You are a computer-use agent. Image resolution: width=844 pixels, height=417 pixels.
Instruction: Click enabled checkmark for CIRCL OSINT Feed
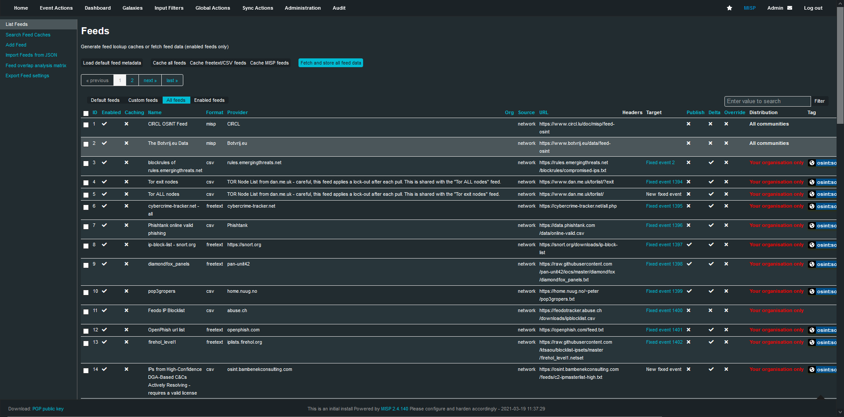tap(105, 124)
